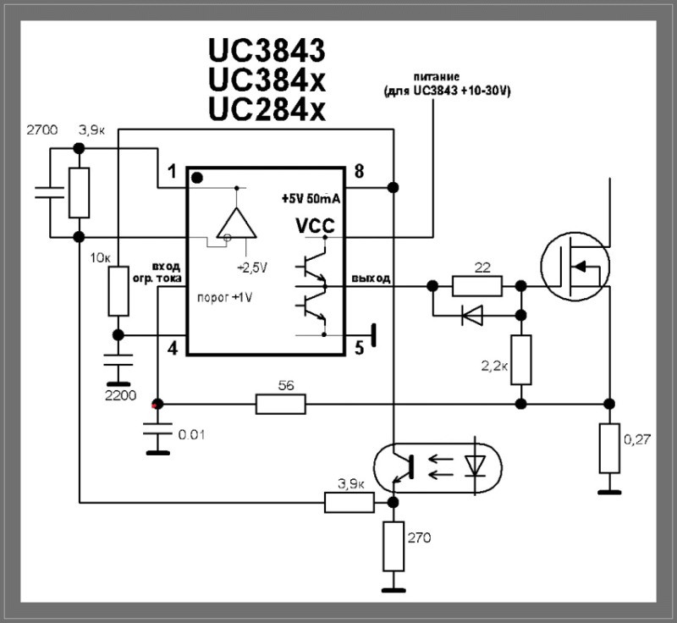Click the ground bar at pin 5
677x623 pixels.
[x=374, y=335]
